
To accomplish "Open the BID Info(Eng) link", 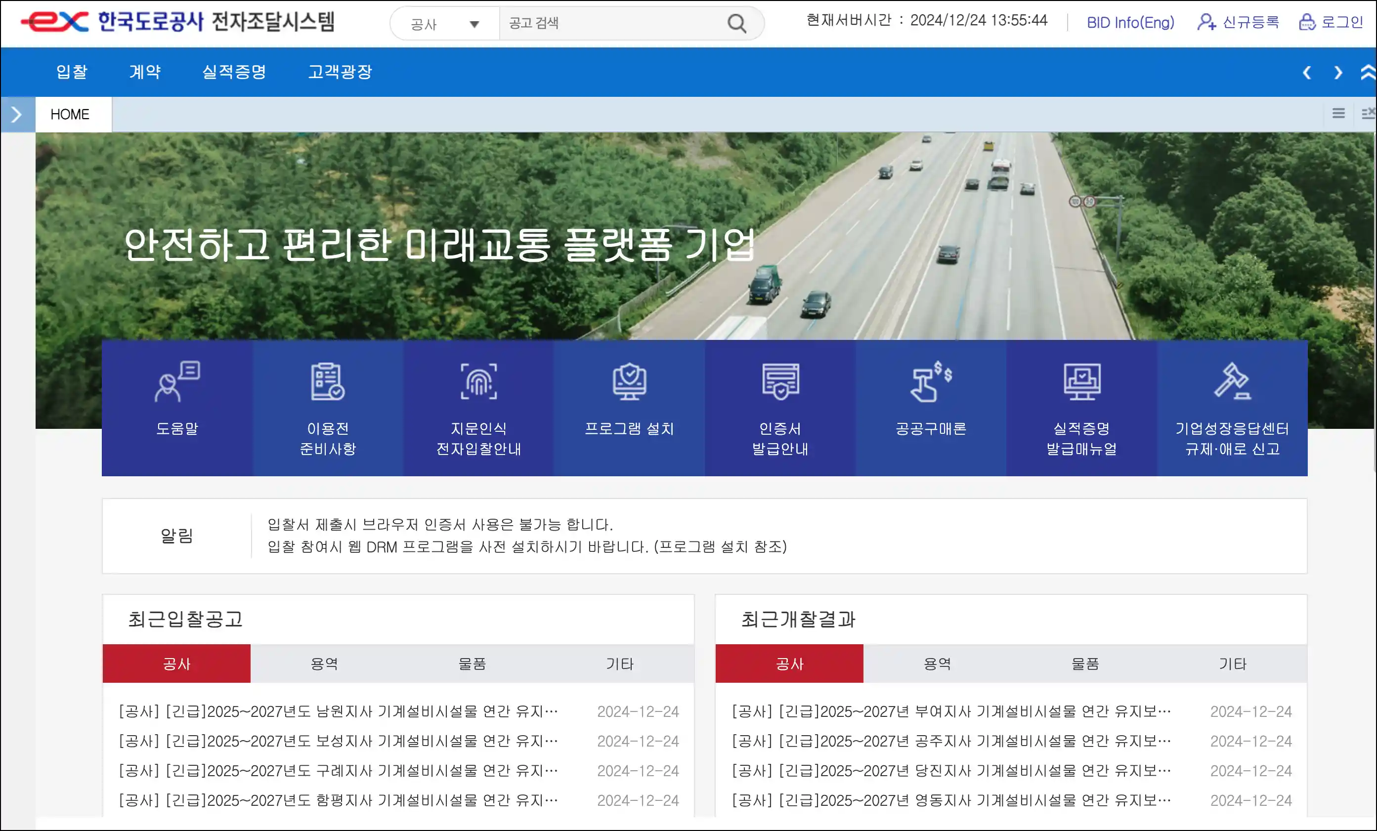I will click(x=1130, y=23).
